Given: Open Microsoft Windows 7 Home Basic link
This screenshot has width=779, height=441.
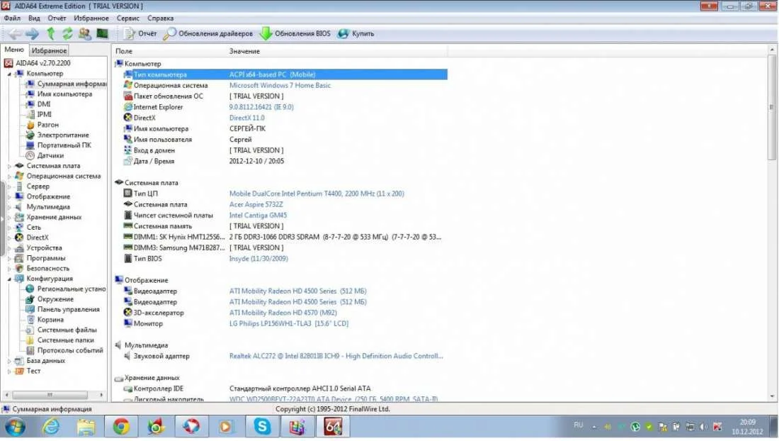Looking at the screenshot, I should click(x=280, y=86).
